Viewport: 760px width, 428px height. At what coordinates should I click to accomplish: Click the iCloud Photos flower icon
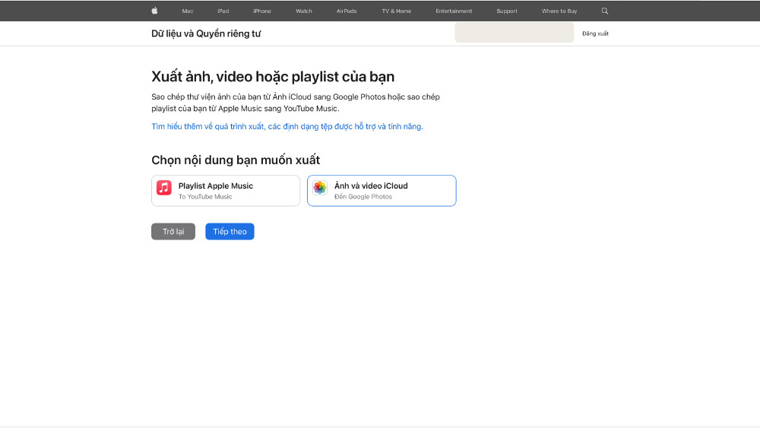click(320, 188)
